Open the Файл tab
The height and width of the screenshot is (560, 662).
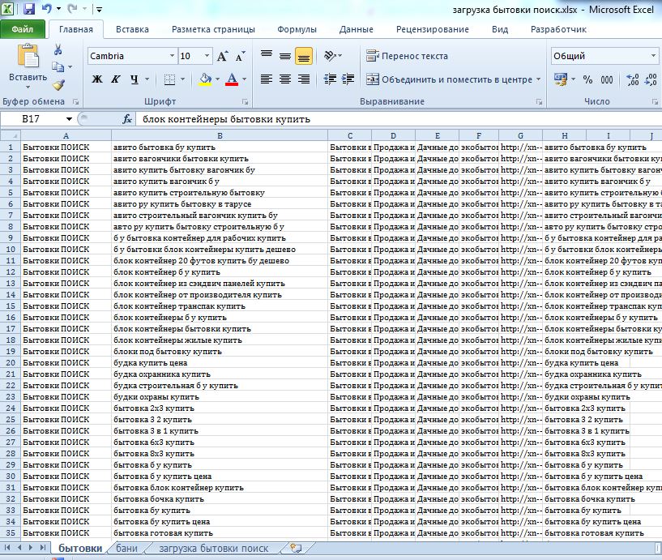(x=23, y=29)
